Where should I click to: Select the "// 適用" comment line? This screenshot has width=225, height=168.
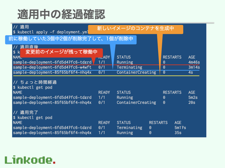21,27
